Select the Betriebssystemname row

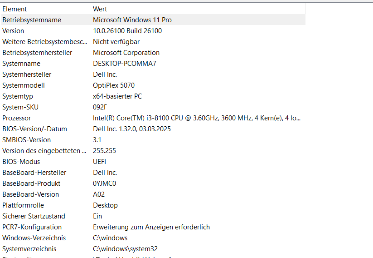[x=32, y=20]
